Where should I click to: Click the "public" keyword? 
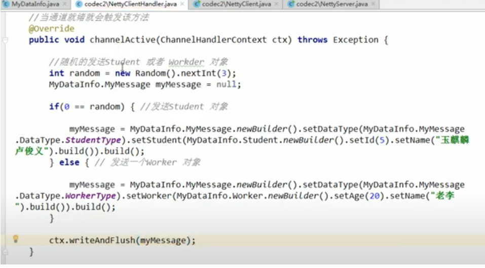(x=44, y=40)
